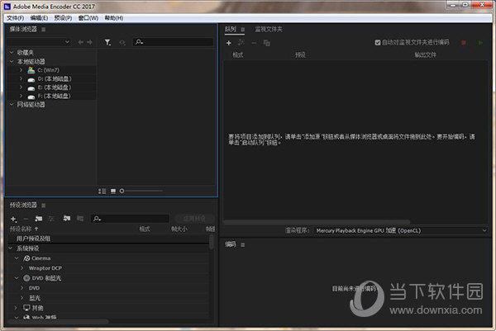
Task: Switch to the 监视文件夹 Watch Folders tab
Action: pos(269,30)
